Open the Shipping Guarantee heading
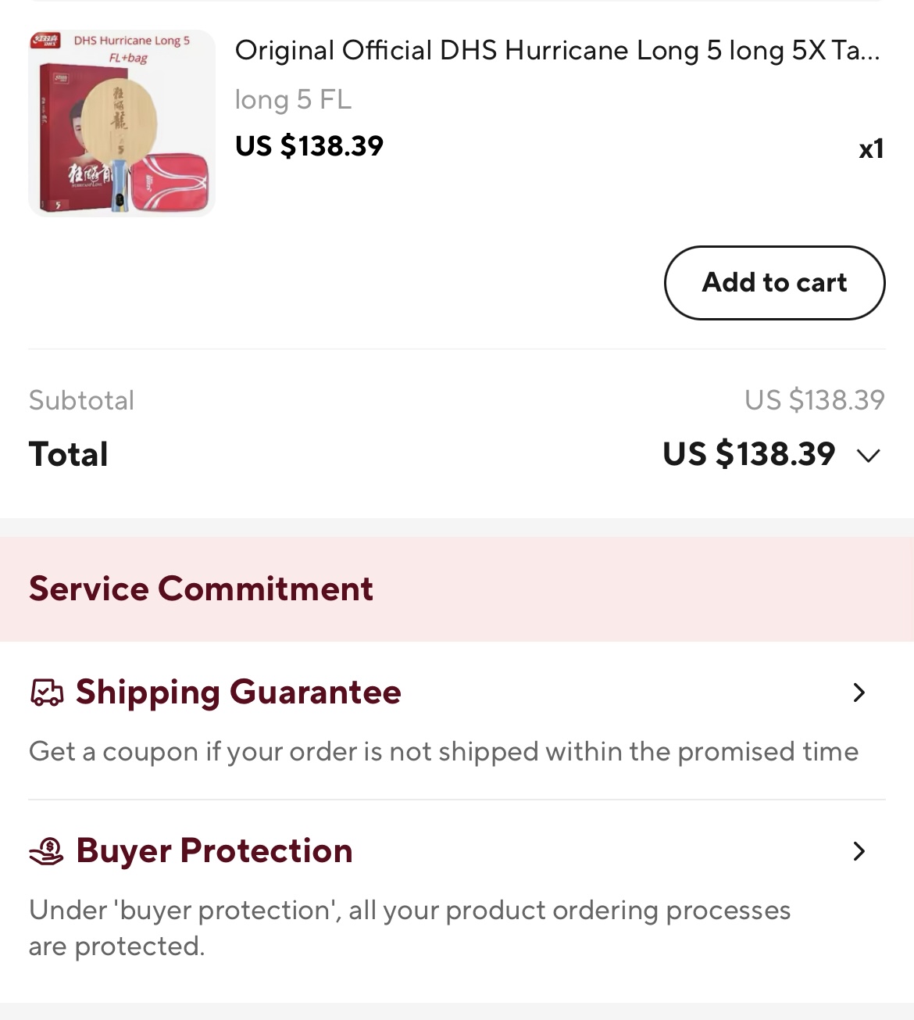Image resolution: width=914 pixels, height=1020 pixels. click(x=238, y=693)
